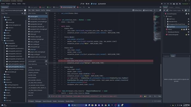The height and width of the screenshot is (107, 191).
Task: Open the Windows Start button
Action: (69, 105)
